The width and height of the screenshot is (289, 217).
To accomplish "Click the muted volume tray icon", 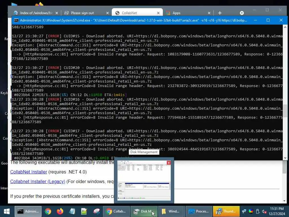I will pyautogui.click(x=264, y=211).
